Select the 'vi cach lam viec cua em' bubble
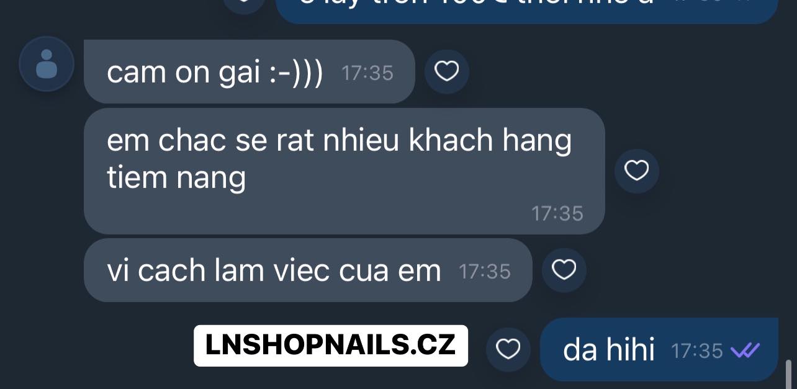The image size is (797, 389). (x=308, y=271)
